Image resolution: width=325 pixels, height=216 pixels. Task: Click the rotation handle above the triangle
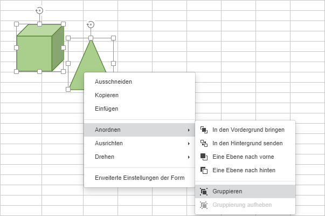pyautogui.click(x=91, y=24)
